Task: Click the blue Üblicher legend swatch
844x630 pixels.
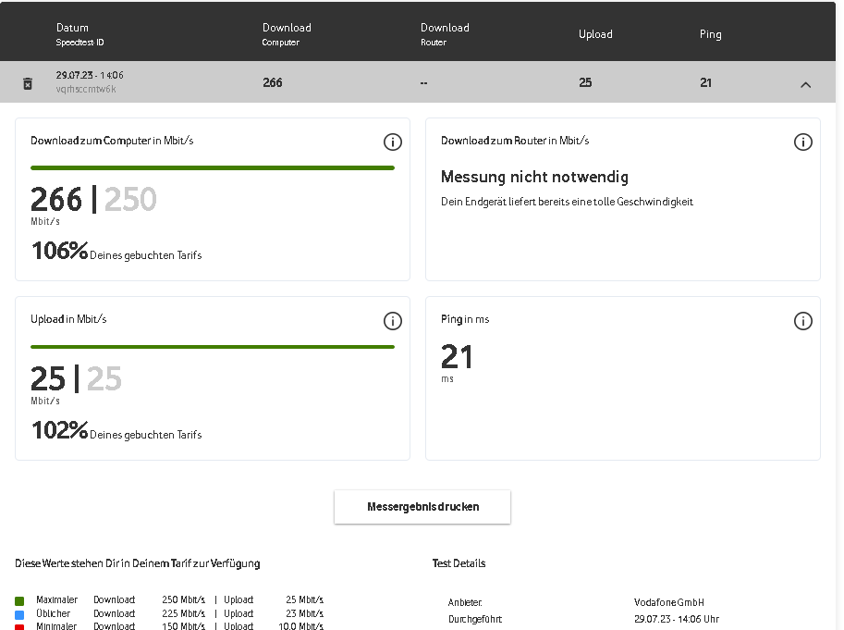Action: 19,614
